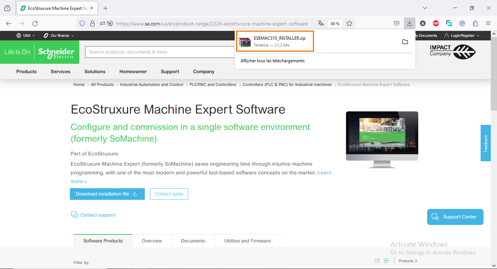Expand the Our Brands dropdown
This screenshot has height=269, width=497.
[59, 35]
